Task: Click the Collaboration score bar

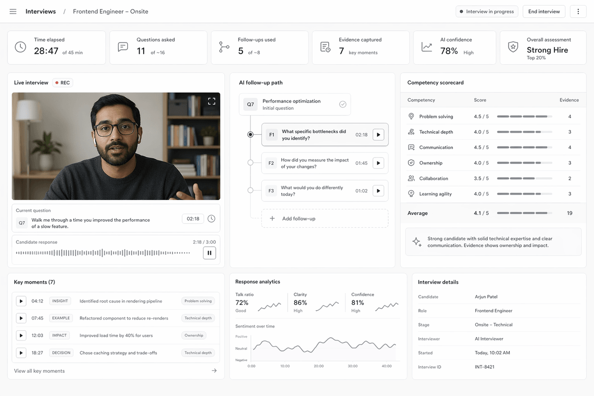Action: (525, 178)
